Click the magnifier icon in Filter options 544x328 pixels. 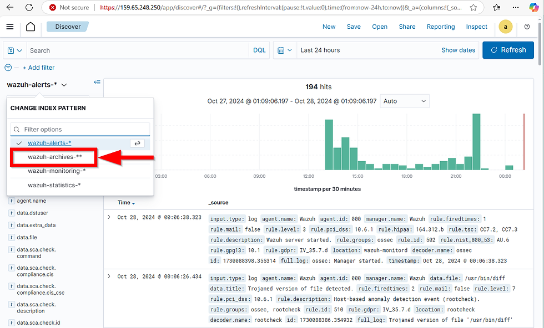click(16, 130)
